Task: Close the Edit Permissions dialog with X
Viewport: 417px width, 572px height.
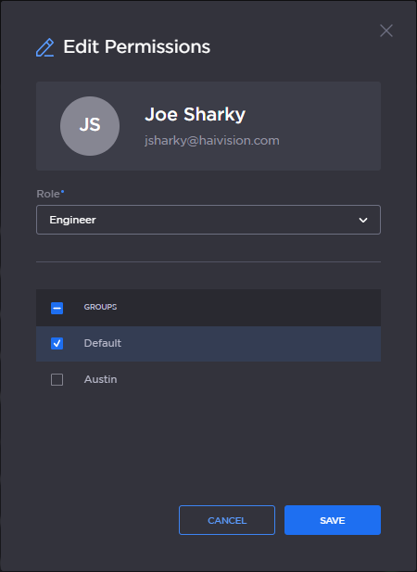Action: tap(386, 31)
